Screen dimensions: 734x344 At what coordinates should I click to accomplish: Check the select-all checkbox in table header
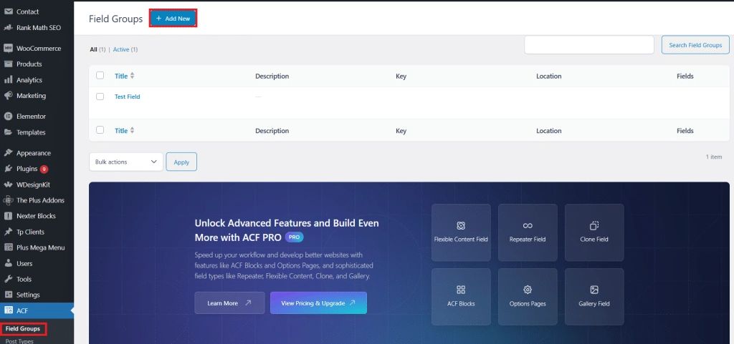tap(100, 76)
